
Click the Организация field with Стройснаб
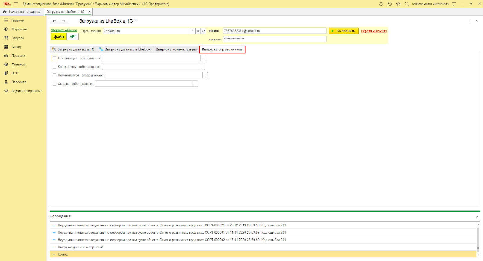(x=147, y=31)
